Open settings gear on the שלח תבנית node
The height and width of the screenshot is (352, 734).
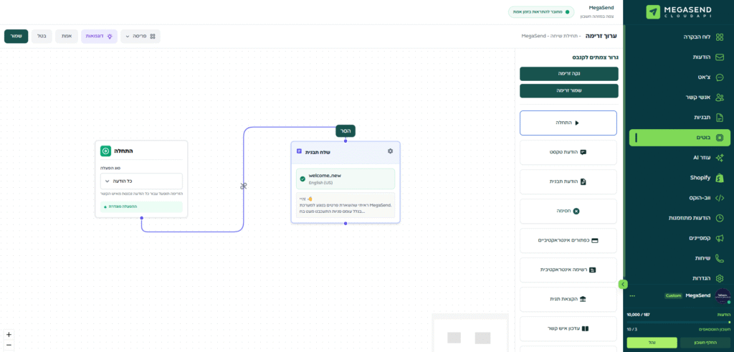pos(390,151)
